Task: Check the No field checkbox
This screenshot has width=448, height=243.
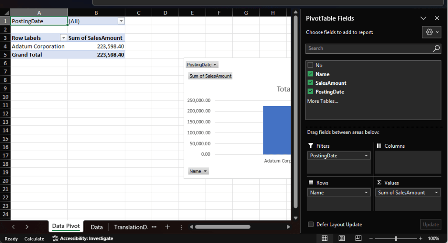Action: point(310,65)
